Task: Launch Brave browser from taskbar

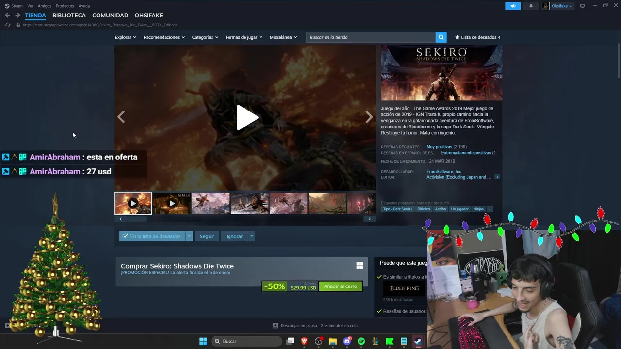Action: [304, 341]
